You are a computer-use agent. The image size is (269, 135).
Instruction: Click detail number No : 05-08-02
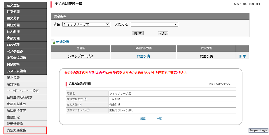220,84
